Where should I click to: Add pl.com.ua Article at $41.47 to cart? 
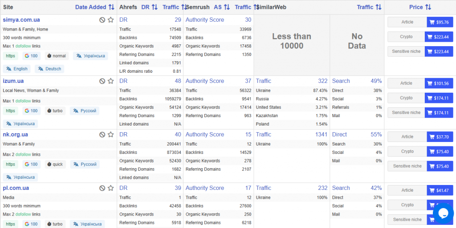tap(440, 190)
